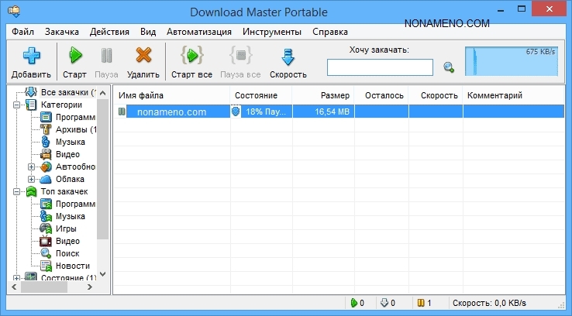Expand the Автообновление node

tap(31, 167)
